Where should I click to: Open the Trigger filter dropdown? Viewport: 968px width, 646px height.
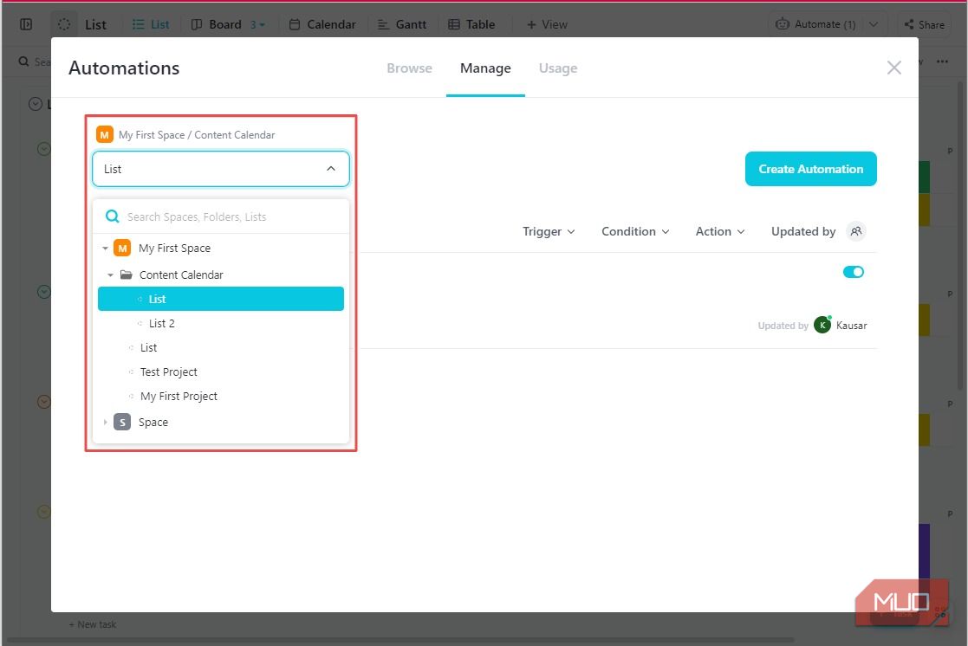549,231
